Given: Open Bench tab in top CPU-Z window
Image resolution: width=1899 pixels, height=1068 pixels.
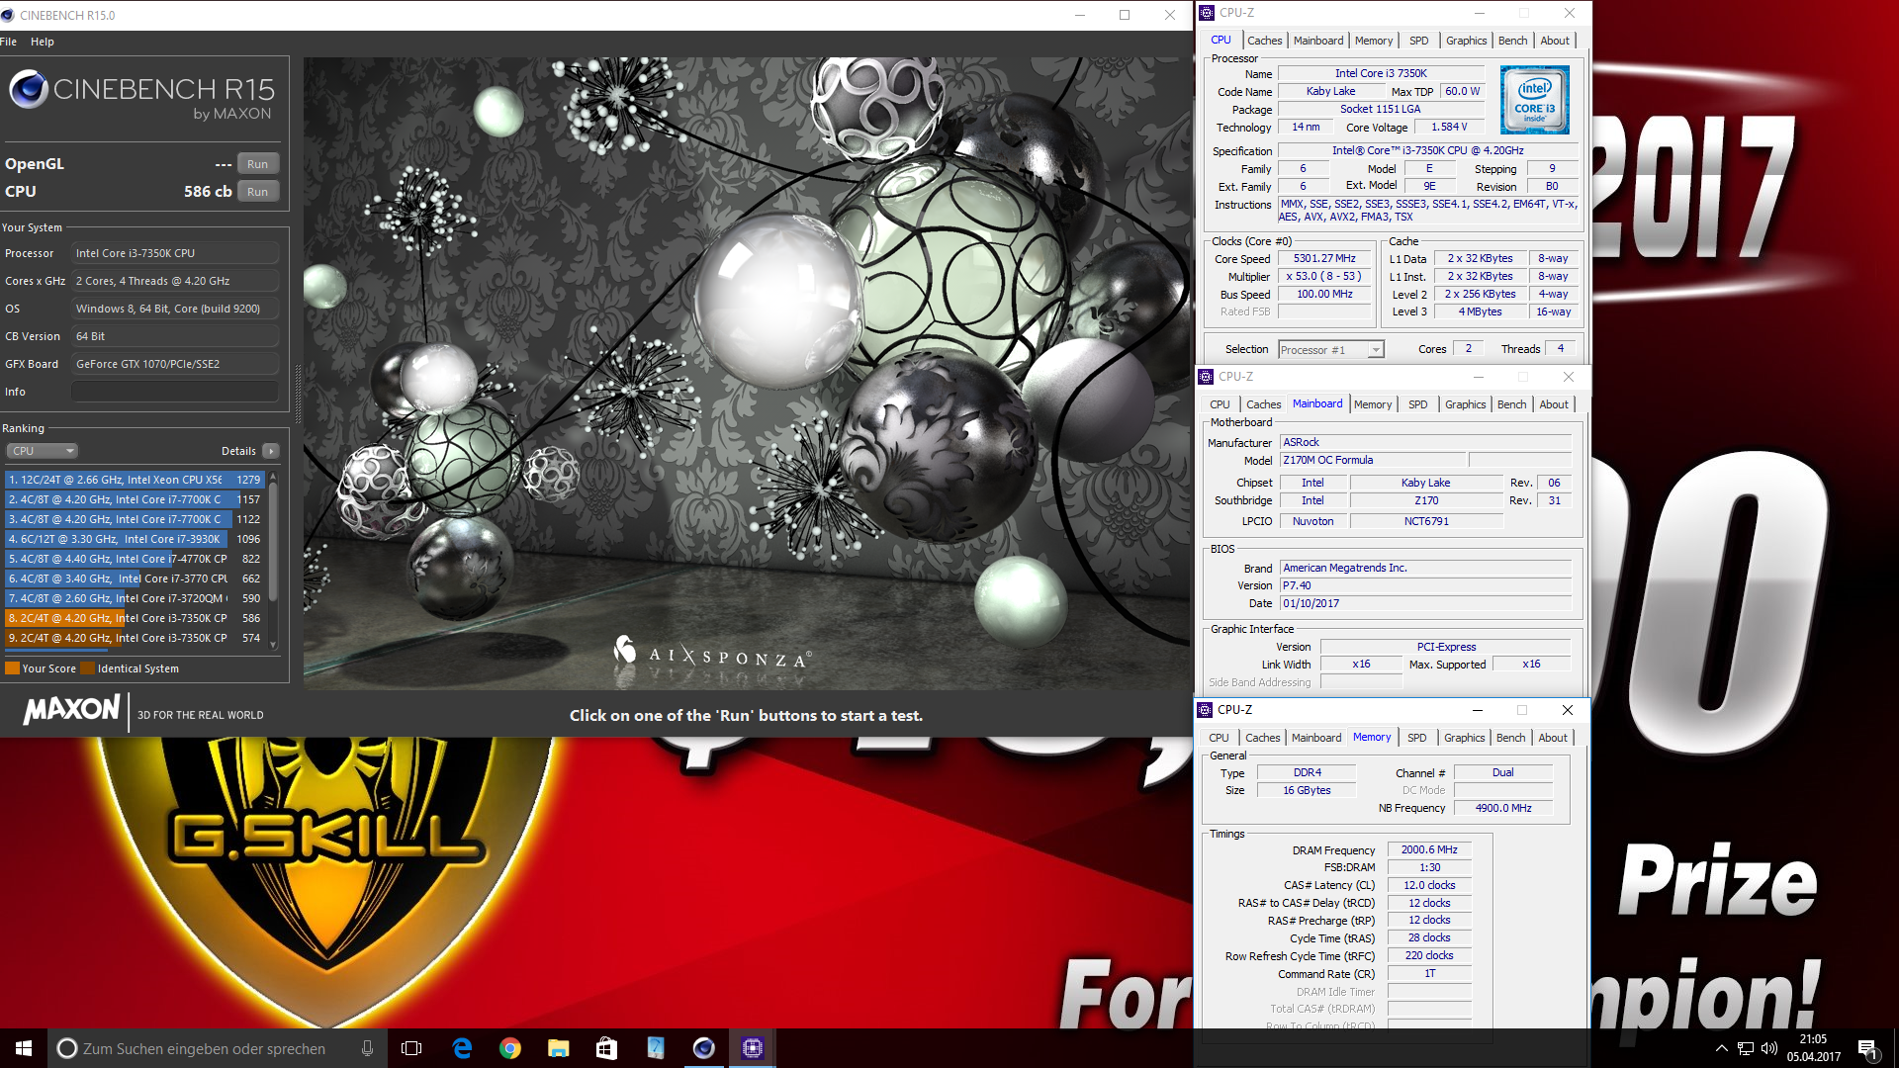Looking at the screenshot, I should point(1512,41).
